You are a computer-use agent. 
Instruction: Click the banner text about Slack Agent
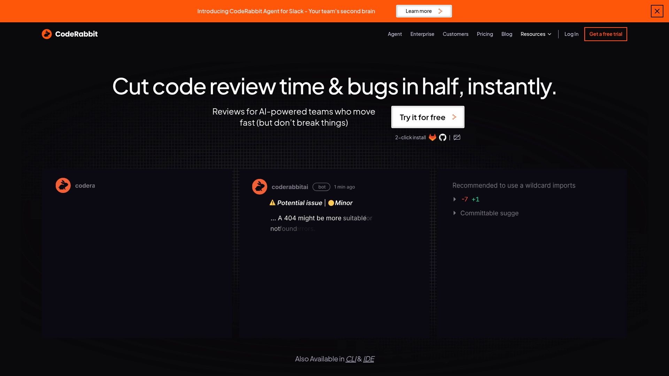(286, 11)
